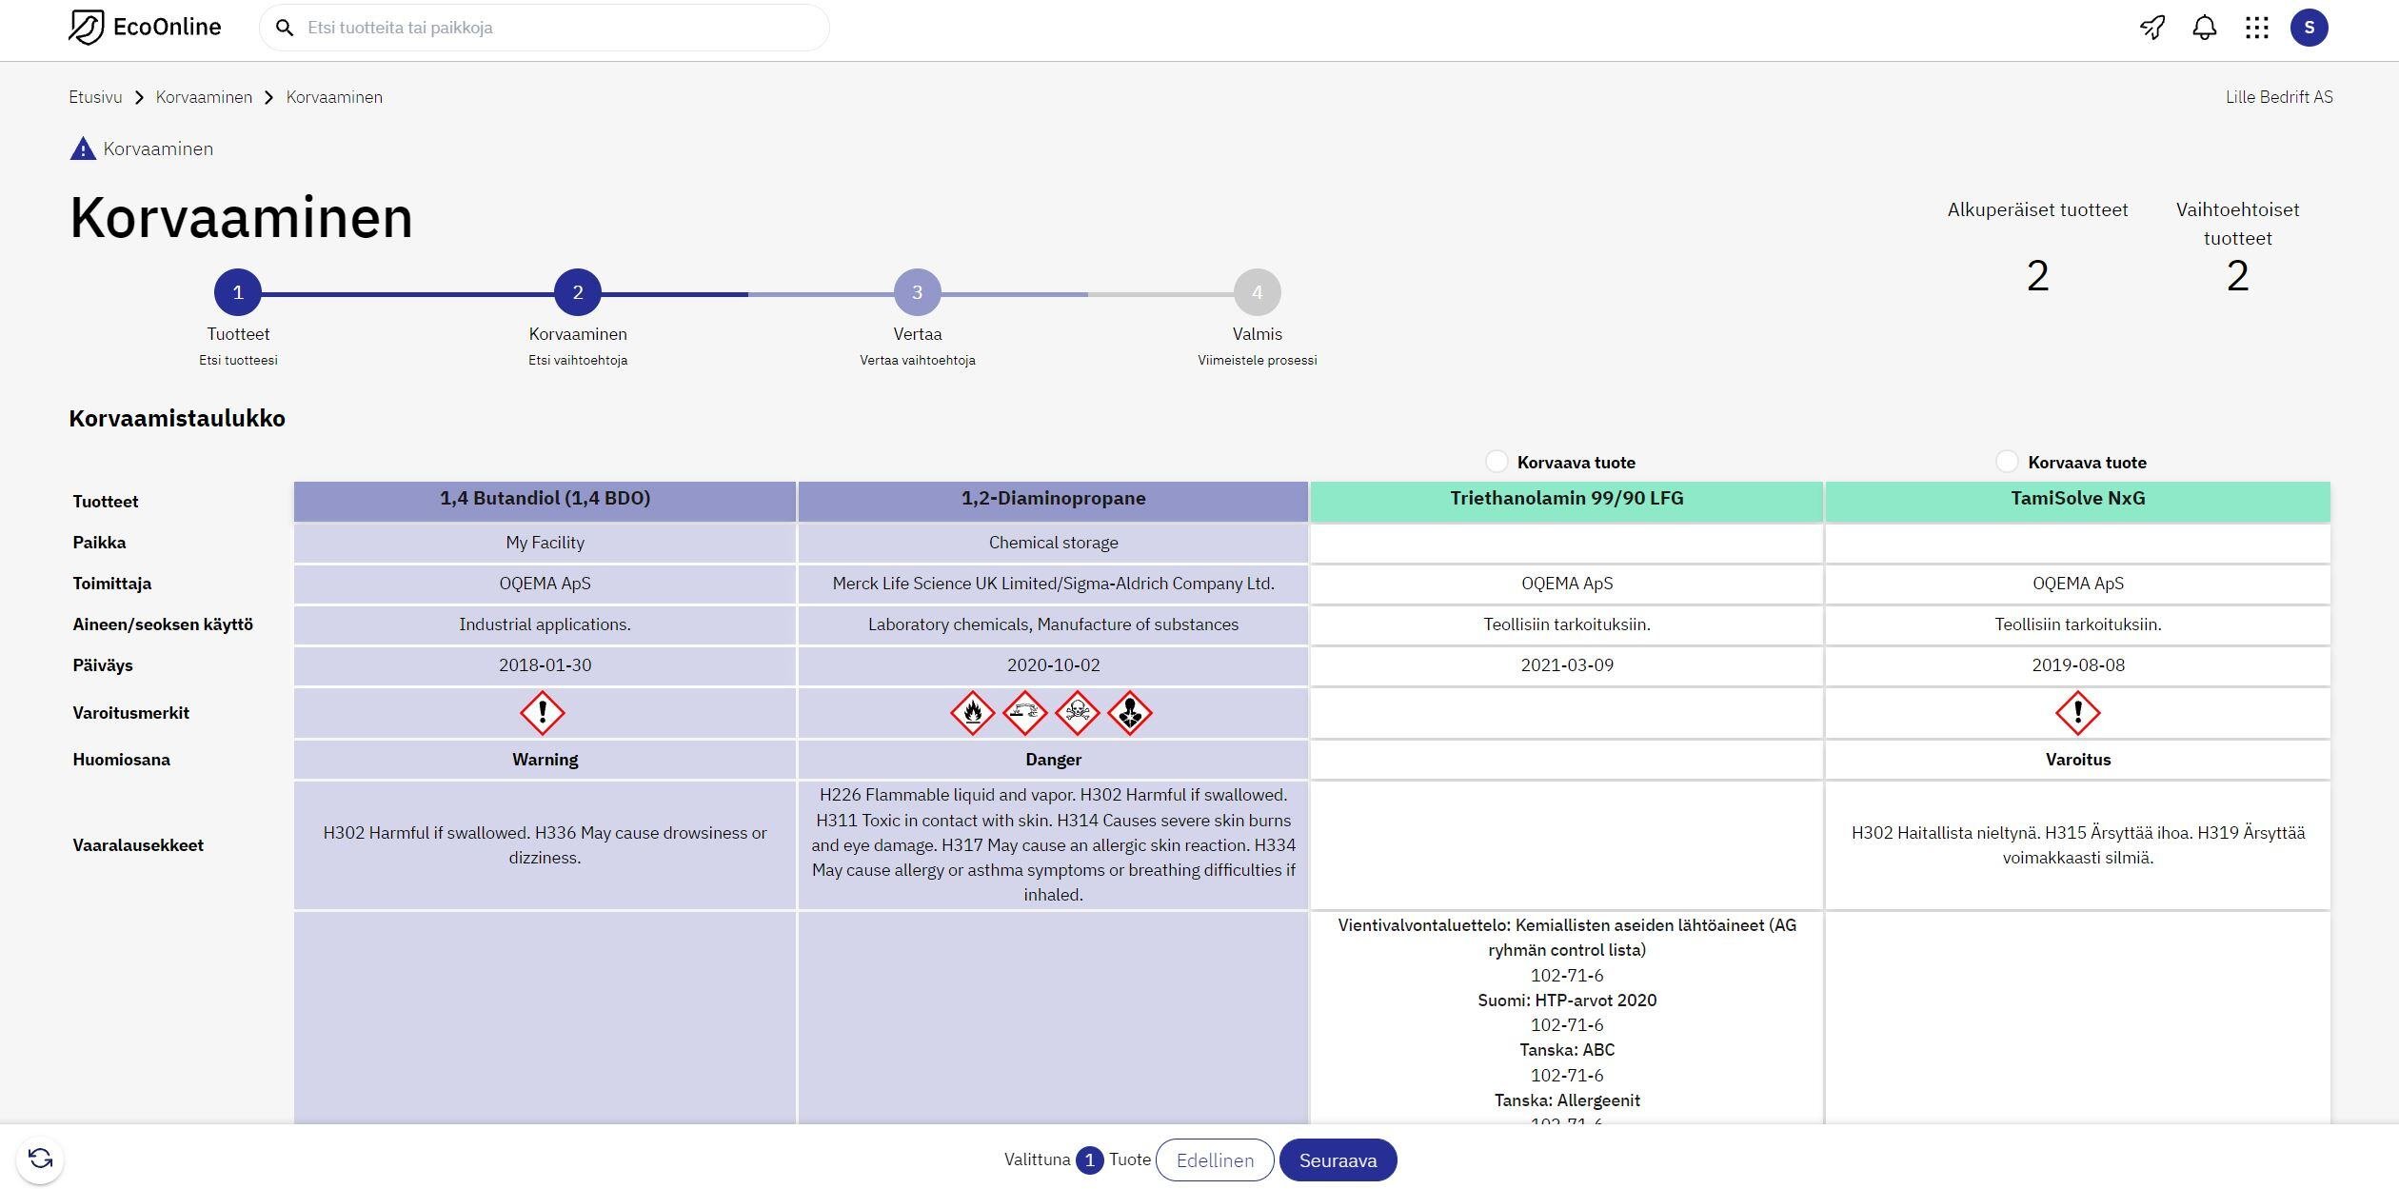
Task: Click the Chemical storage cell
Action: click(1053, 543)
